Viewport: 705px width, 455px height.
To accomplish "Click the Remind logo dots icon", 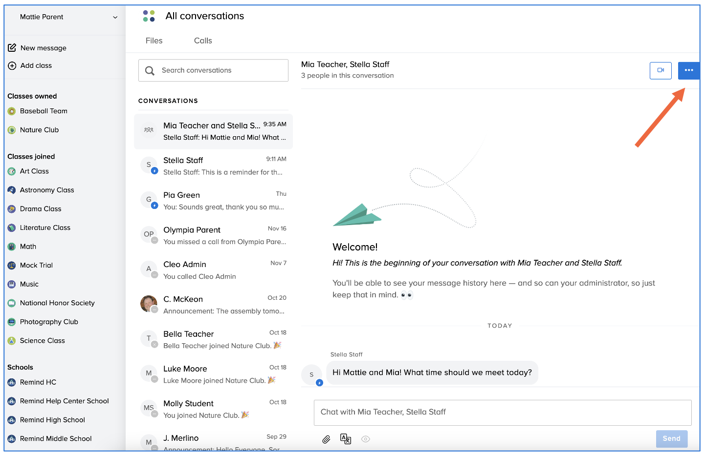I will (149, 16).
